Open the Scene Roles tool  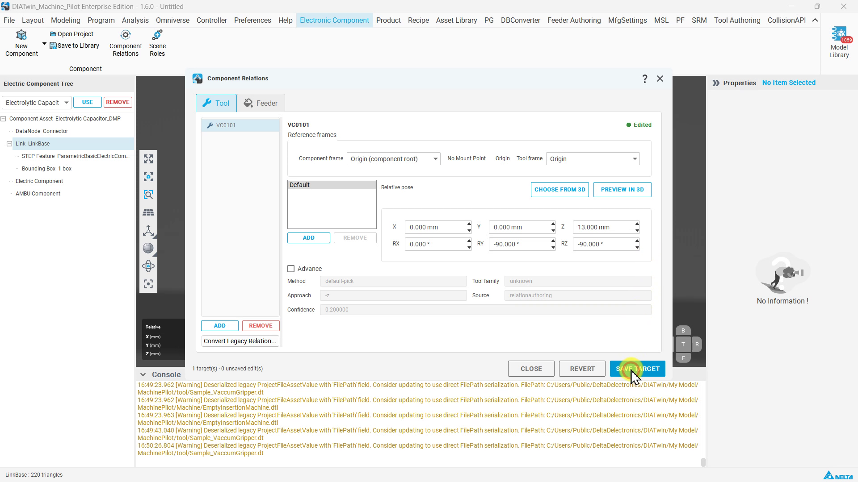pyautogui.click(x=157, y=43)
